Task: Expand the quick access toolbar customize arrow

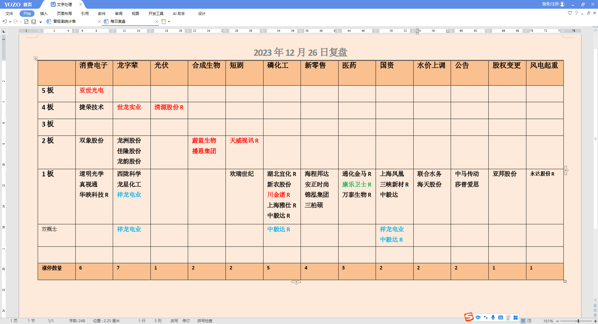Action: [40, 22]
